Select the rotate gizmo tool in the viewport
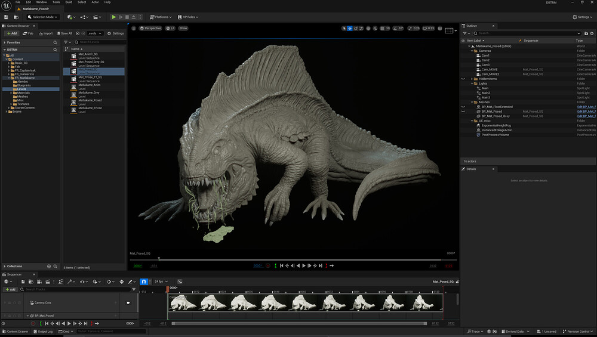This screenshot has height=337, width=597. pyautogui.click(x=356, y=28)
